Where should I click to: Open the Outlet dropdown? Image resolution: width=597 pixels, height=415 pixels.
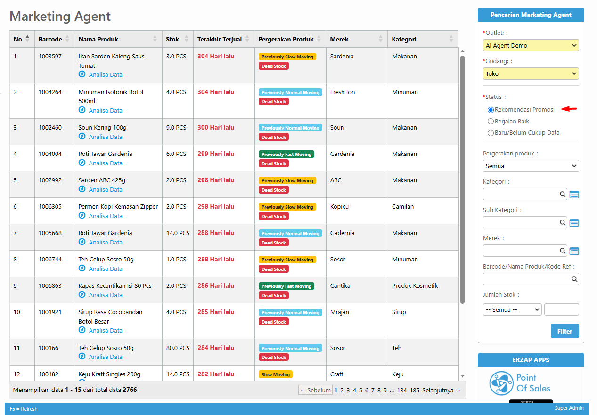[531, 46]
